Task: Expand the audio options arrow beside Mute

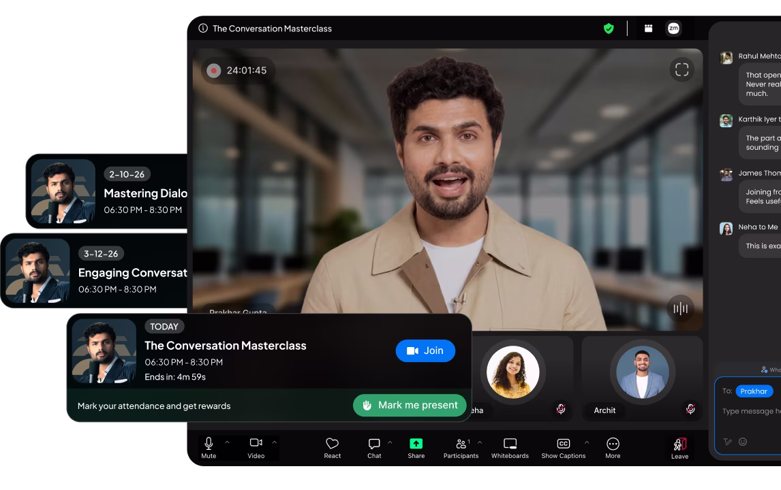Action: [x=227, y=442]
